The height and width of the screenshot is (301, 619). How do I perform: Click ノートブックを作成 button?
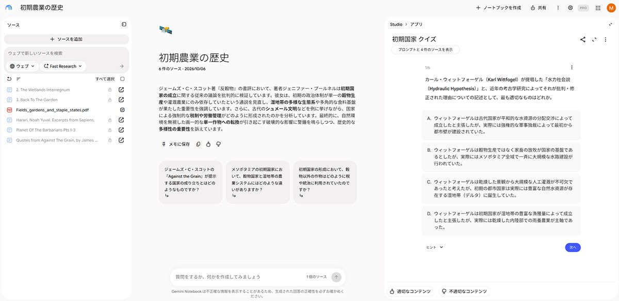tap(498, 8)
